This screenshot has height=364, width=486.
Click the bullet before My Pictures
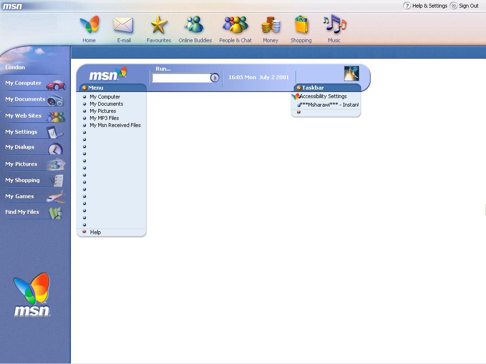(x=84, y=111)
